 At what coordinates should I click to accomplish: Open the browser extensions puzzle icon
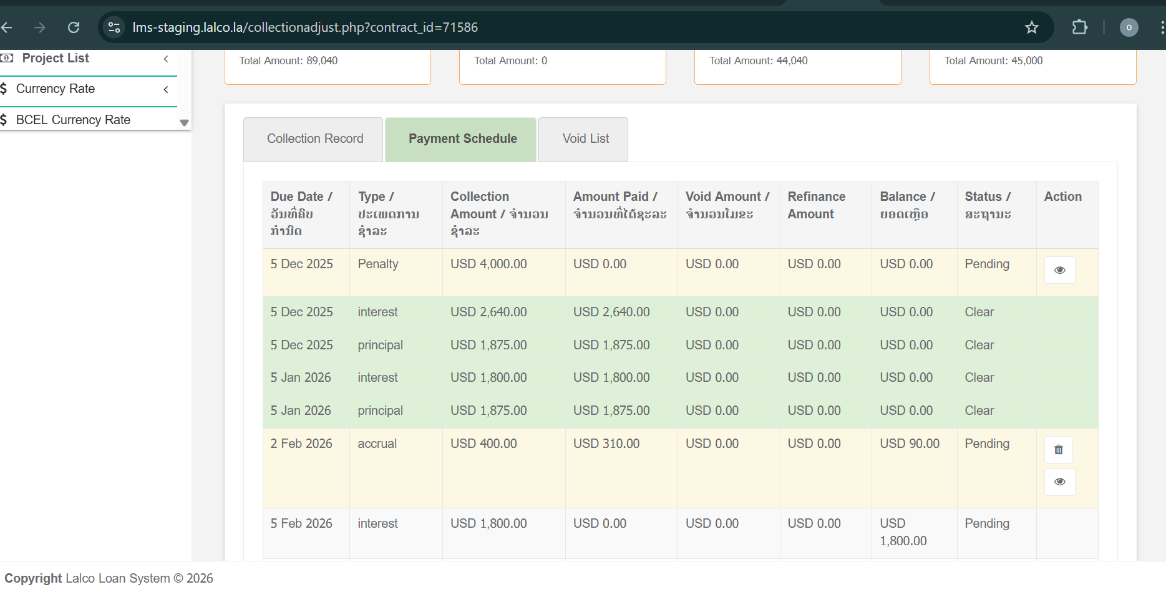(1079, 27)
